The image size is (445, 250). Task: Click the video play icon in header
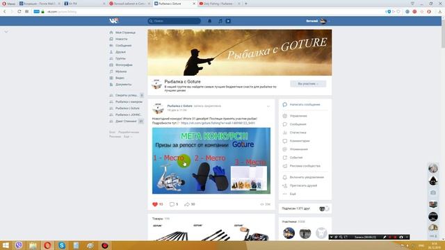228,21
